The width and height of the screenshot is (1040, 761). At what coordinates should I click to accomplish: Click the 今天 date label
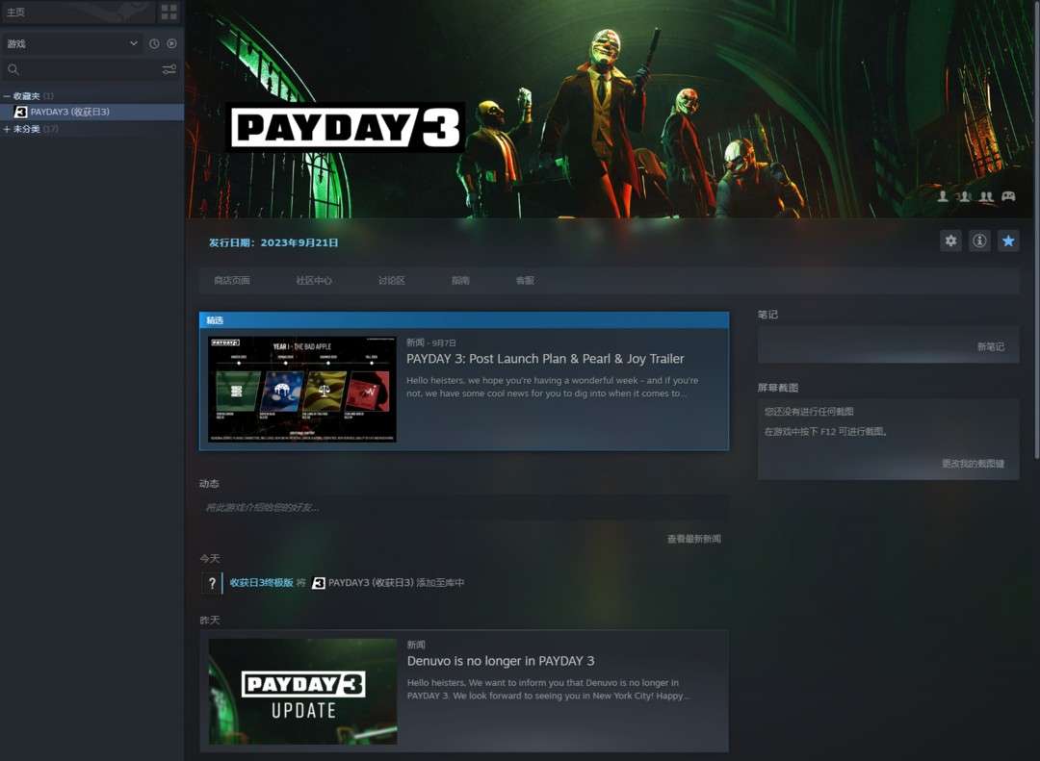210,559
